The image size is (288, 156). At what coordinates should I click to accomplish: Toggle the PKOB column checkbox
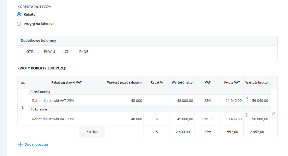75,52
